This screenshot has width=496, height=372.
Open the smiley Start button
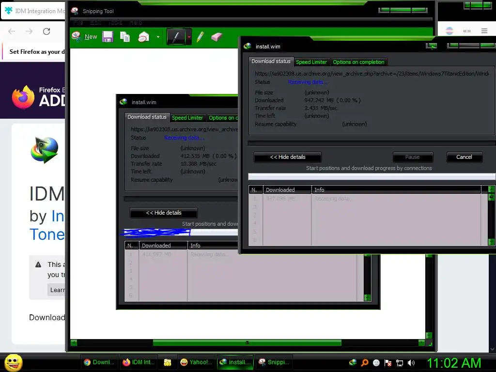pyautogui.click(x=13, y=362)
